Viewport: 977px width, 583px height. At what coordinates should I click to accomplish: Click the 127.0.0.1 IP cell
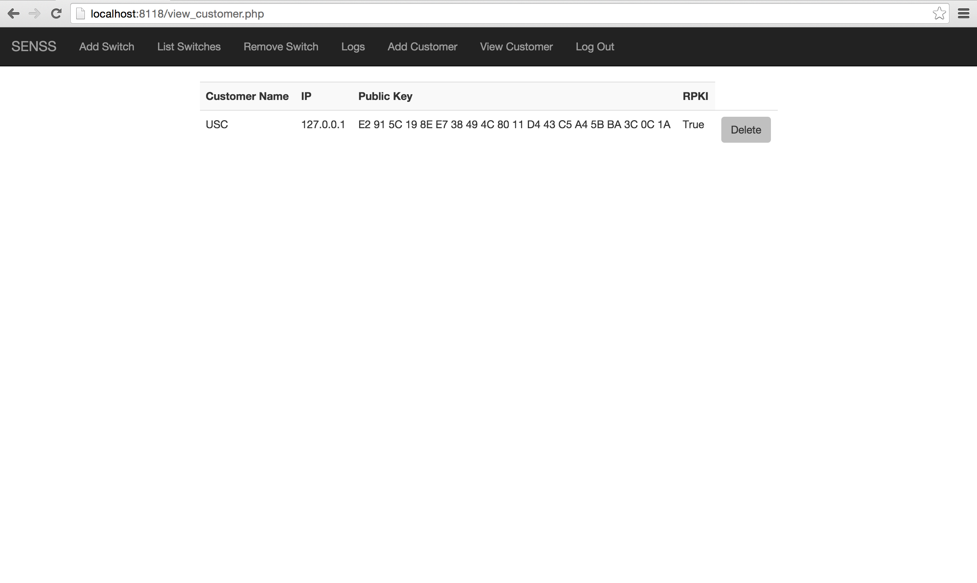323,124
